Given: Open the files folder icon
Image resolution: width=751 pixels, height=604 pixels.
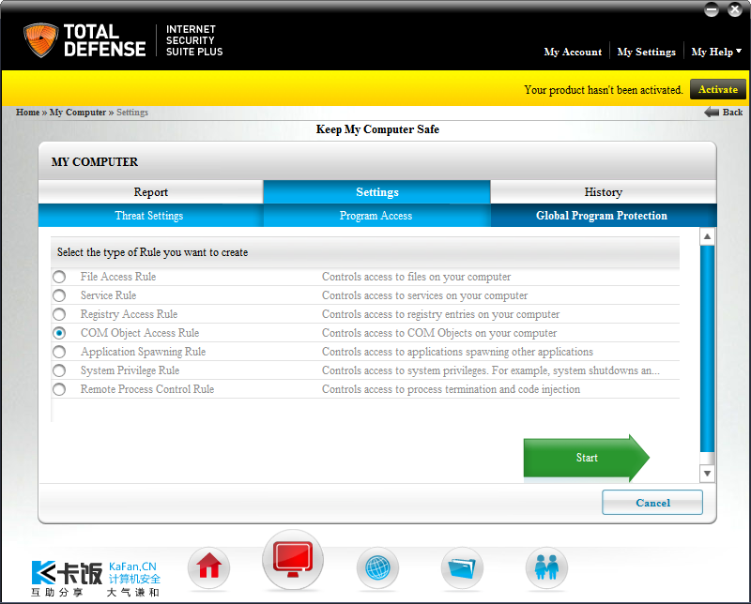Looking at the screenshot, I should [462, 567].
